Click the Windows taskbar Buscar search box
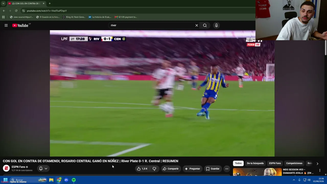Screen dimensions: 327x184 coord(28,180)
